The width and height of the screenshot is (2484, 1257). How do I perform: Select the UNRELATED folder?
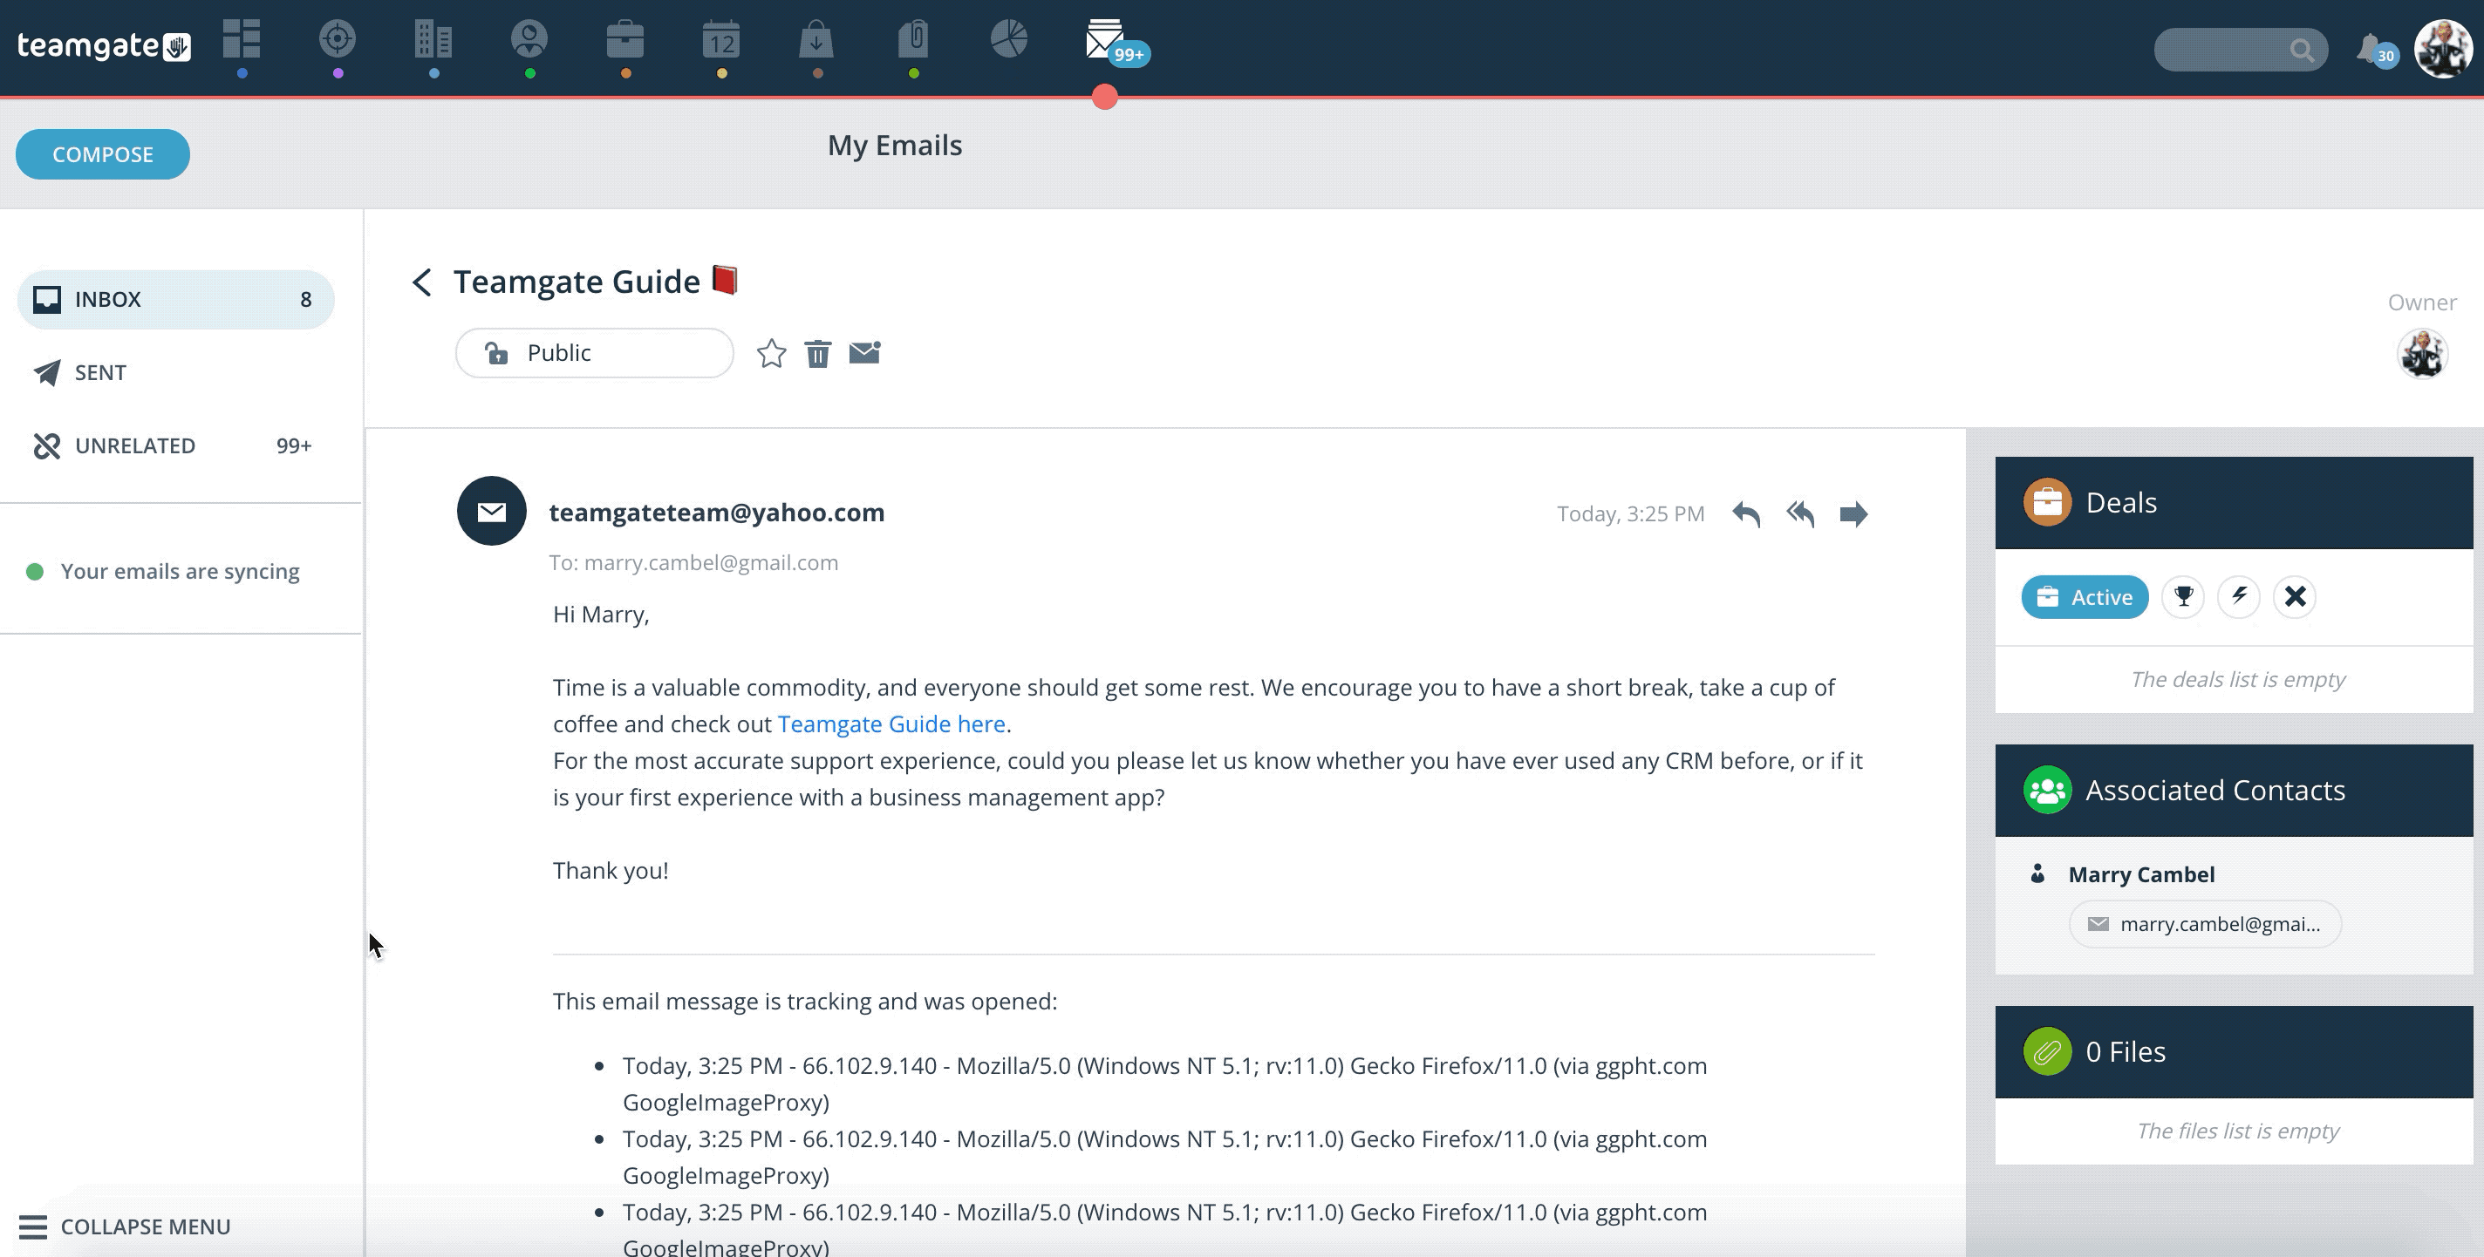point(175,446)
